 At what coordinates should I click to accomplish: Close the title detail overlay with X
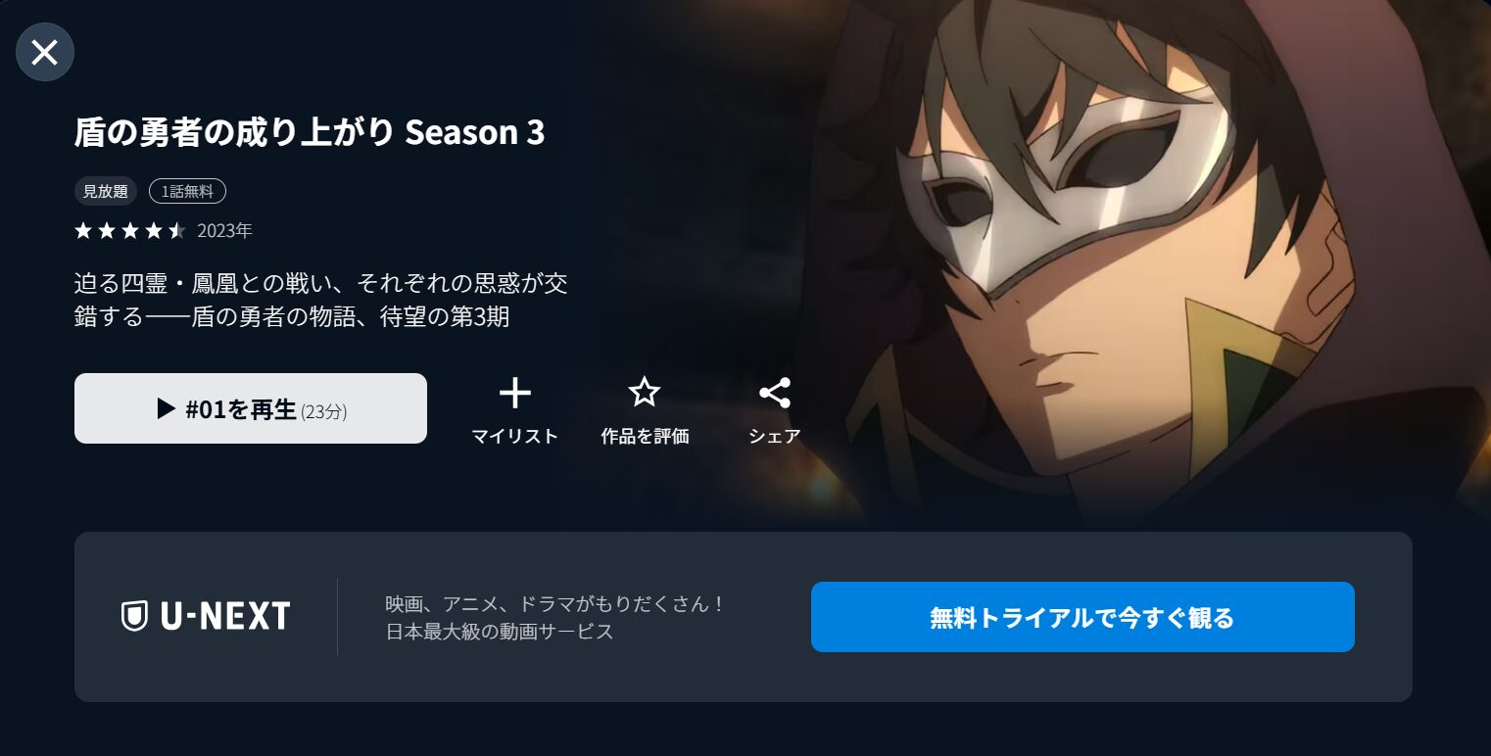tap(45, 52)
